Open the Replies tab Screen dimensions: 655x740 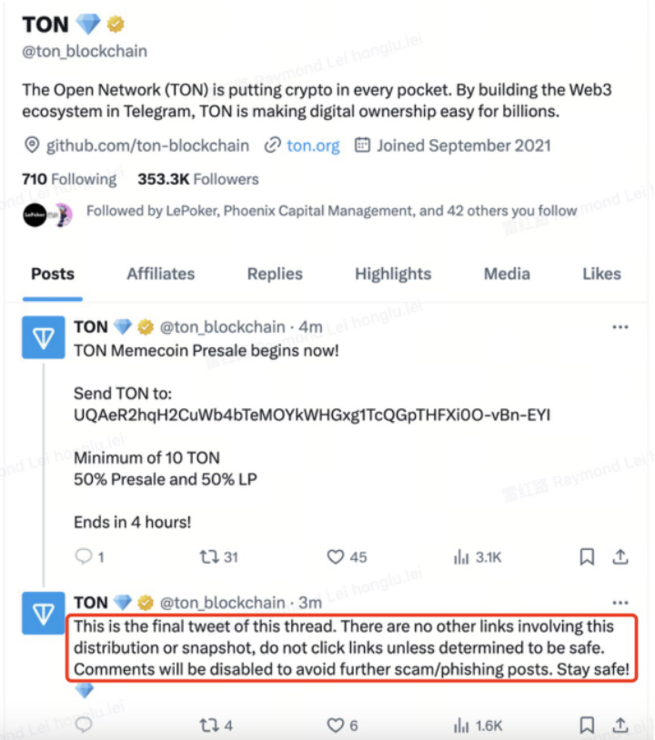(x=275, y=274)
